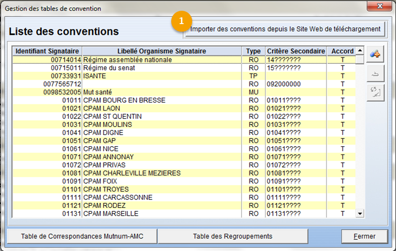Viewport: 396px width, 251px height.
Task: Click identifier cell 01101
Action: coord(47,189)
